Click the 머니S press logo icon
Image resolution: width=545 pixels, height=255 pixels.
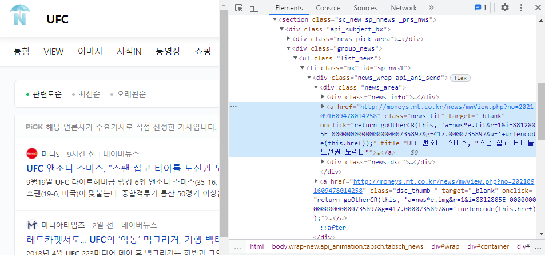click(31, 153)
